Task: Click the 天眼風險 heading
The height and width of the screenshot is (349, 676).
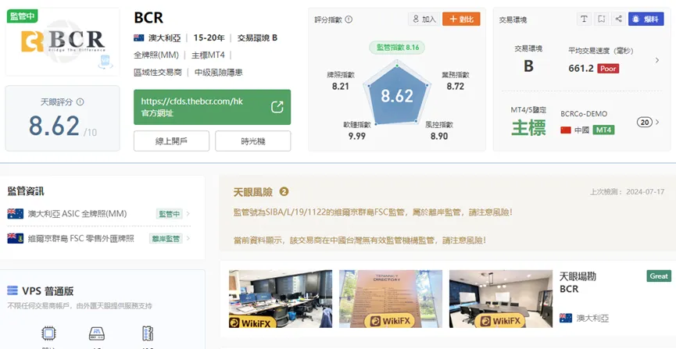Action: [x=252, y=192]
